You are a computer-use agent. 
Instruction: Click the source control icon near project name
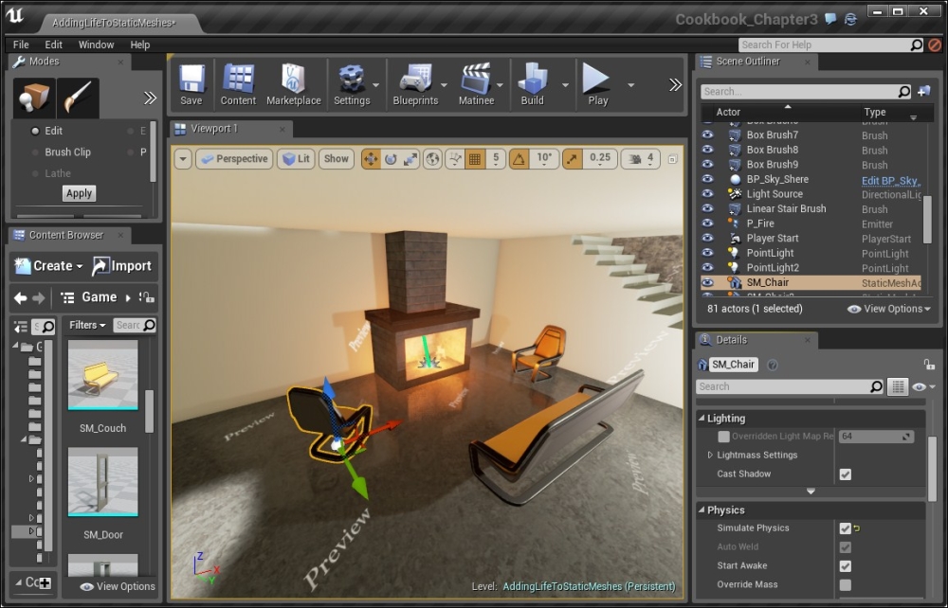pyautogui.click(x=850, y=19)
